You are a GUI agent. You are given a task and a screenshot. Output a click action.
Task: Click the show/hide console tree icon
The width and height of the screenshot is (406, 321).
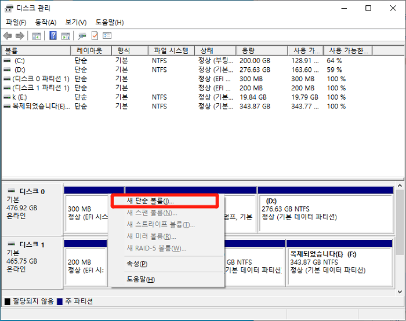tap(37, 36)
